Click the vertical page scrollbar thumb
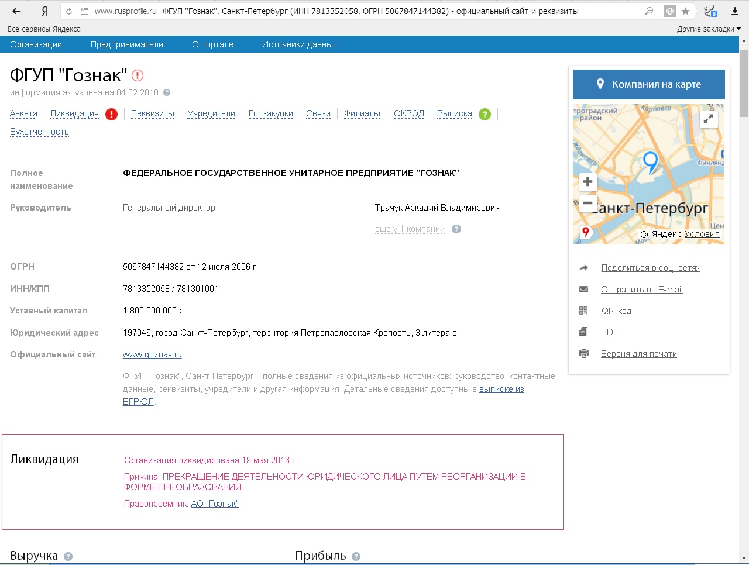The image size is (749, 565). [744, 83]
